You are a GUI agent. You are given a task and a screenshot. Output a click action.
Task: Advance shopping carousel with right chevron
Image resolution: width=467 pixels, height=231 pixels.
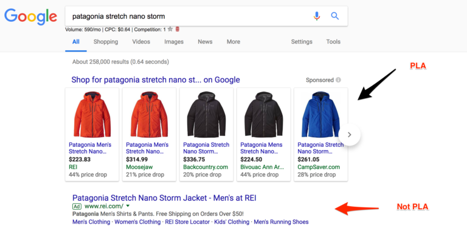point(350,135)
